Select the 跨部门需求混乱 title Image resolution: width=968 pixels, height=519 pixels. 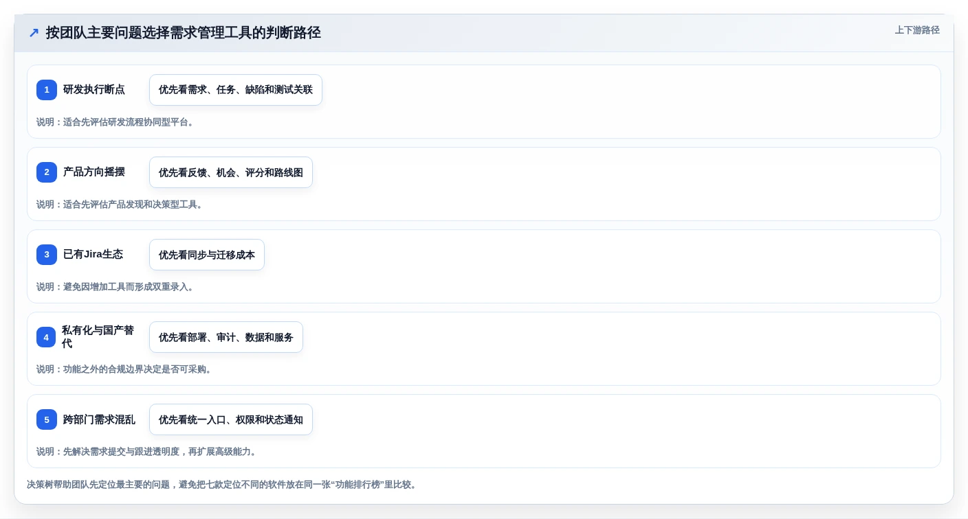click(x=99, y=419)
